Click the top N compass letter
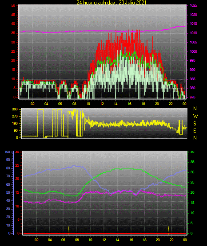 (x=195, y=109)
